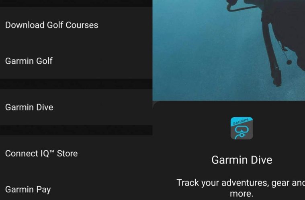Viewport: 305px width, 200px height.
Task: Click the dark bar above Download Golf Courses
Action: pyautogui.click(x=76, y=3)
